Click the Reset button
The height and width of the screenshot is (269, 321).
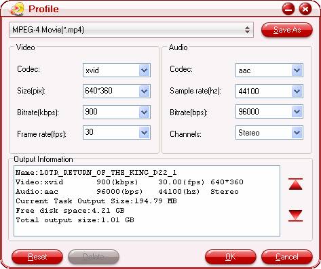click(37, 257)
